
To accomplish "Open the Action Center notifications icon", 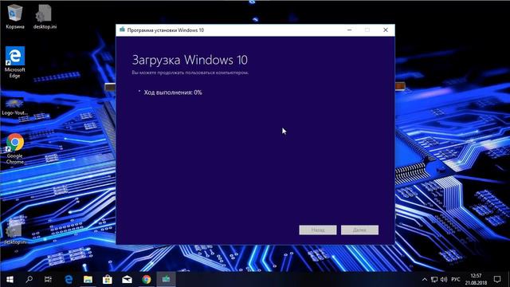I will coord(497,279).
